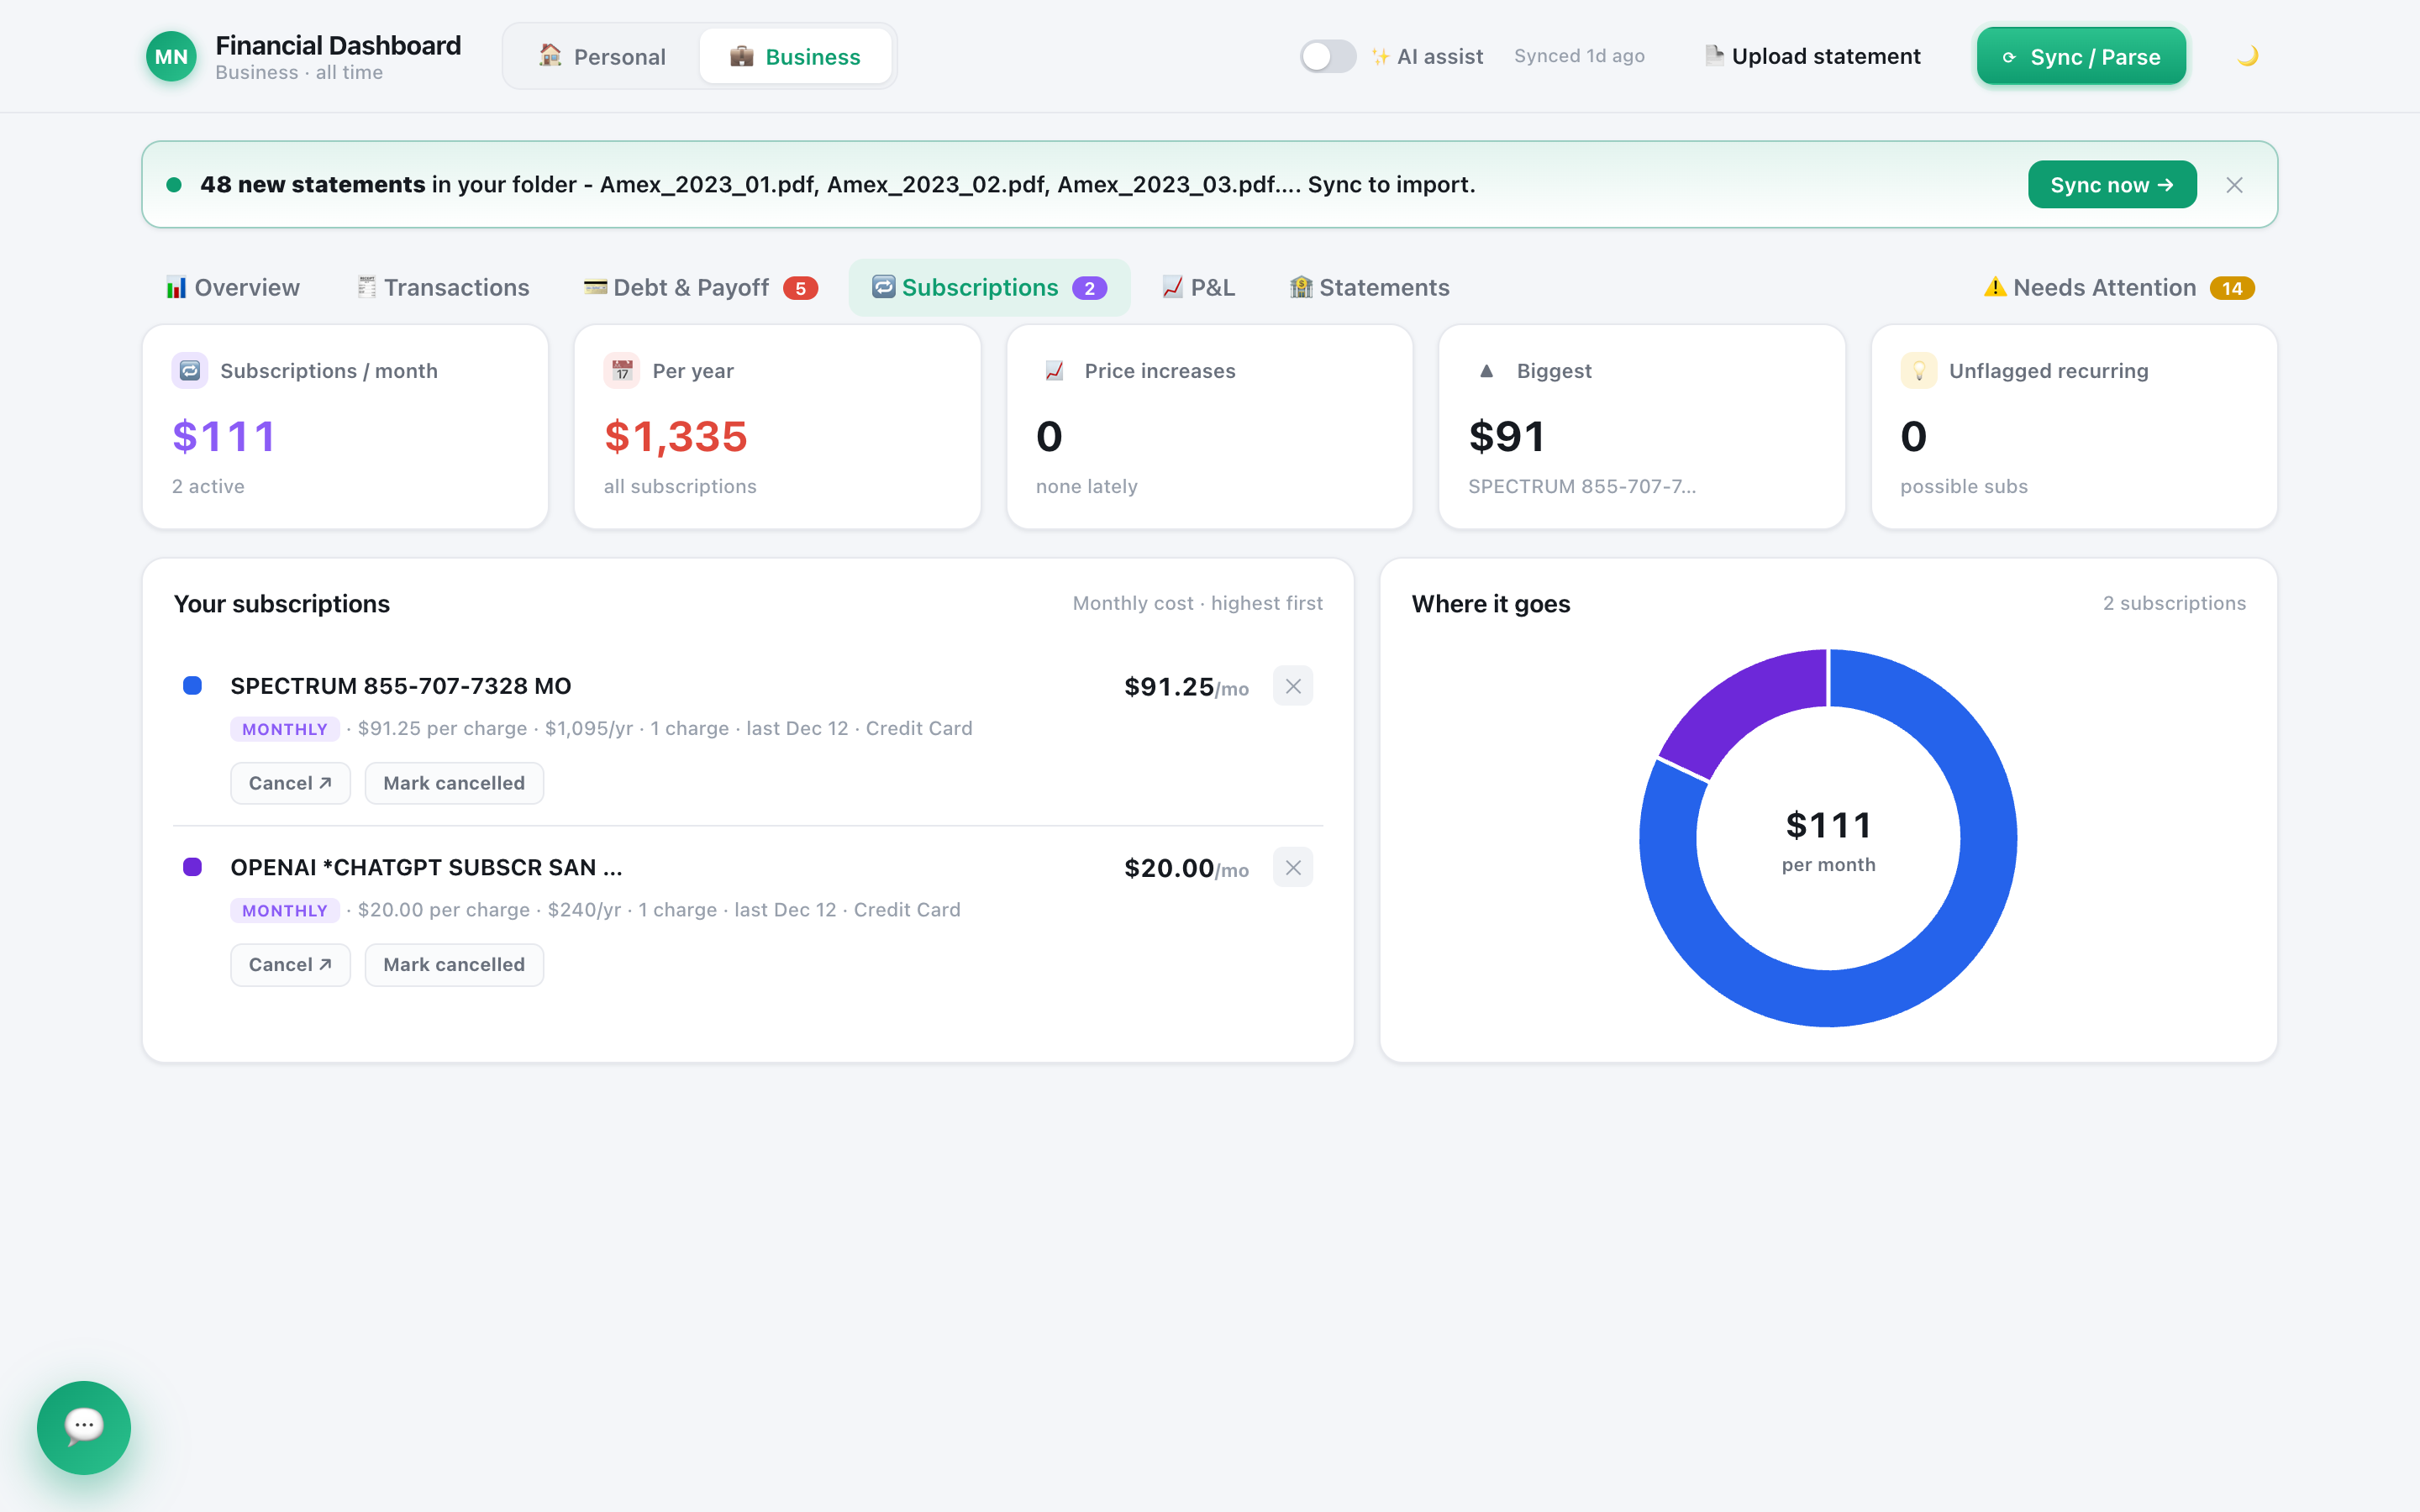Click the Unflagged recurring lightbulb icon
The height and width of the screenshot is (1512, 2420).
click(x=1918, y=371)
